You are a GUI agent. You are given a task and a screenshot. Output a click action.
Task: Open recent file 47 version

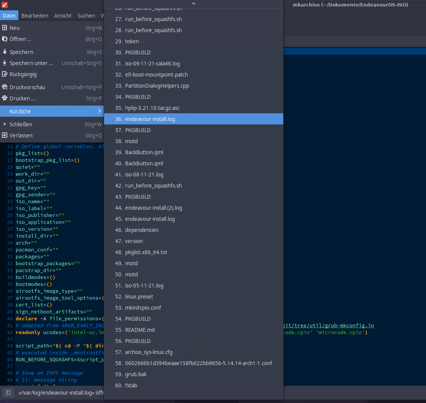(x=193, y=241)
